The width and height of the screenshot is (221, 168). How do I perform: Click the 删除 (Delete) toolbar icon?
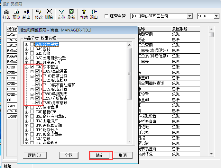click(x=49, y=14)
